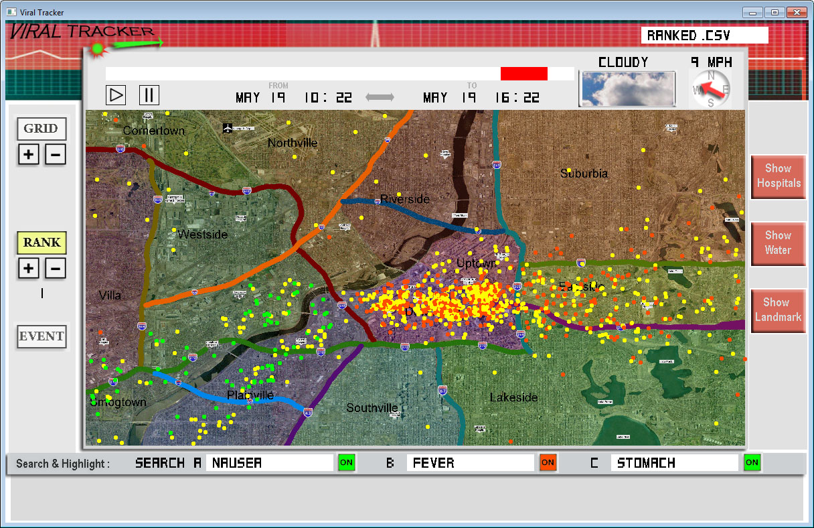The image size is (814, 528).
Task: Click the RANKED.CSV filename field
Action: 704,36
